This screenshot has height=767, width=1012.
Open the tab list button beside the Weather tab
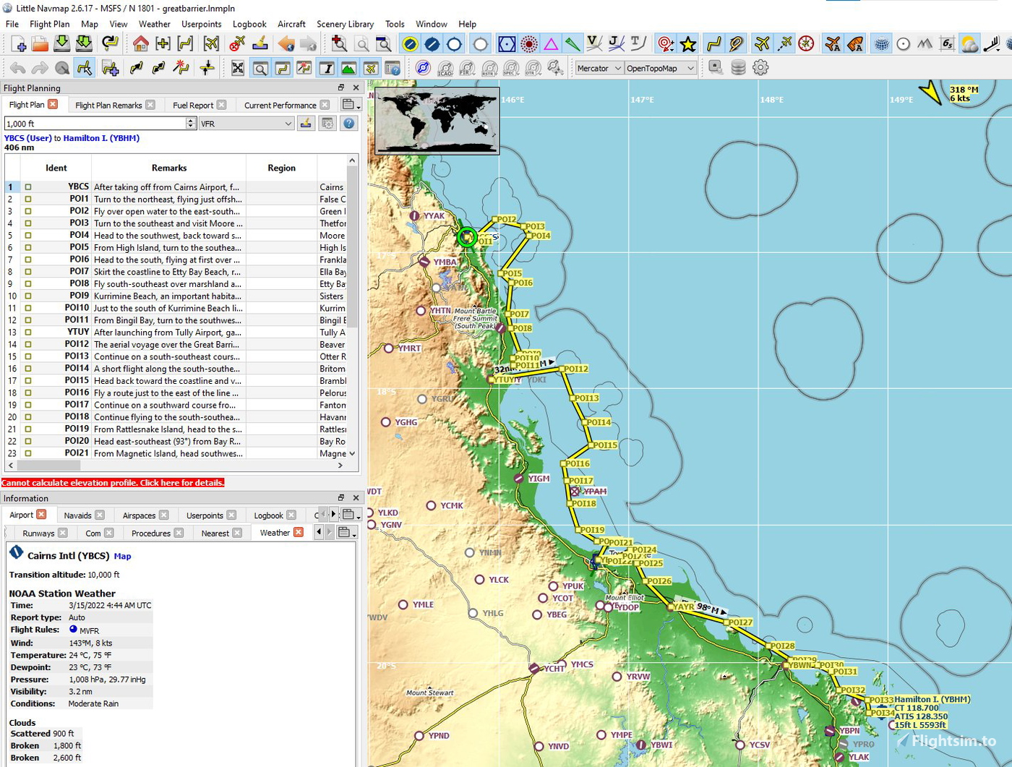click(x=348, y=533)
